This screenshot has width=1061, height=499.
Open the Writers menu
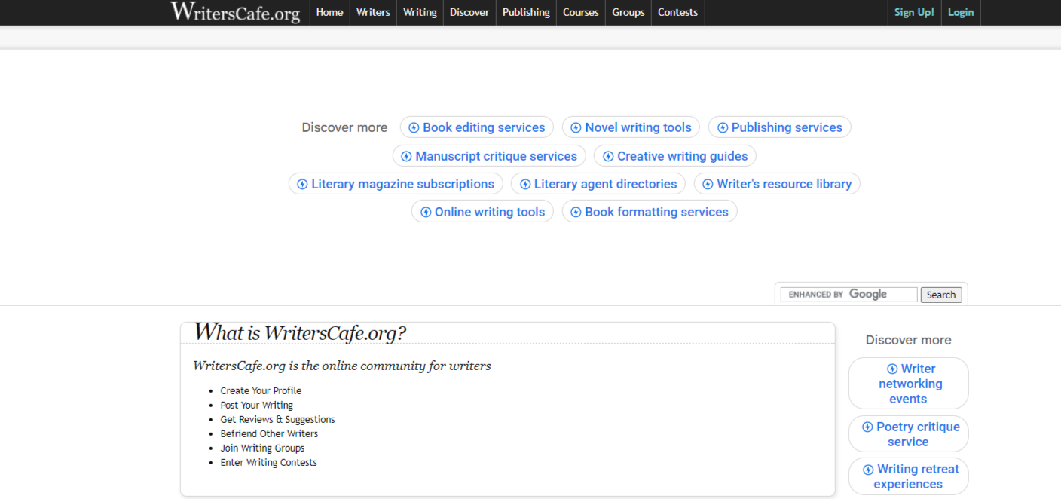[x=373, y=12]
